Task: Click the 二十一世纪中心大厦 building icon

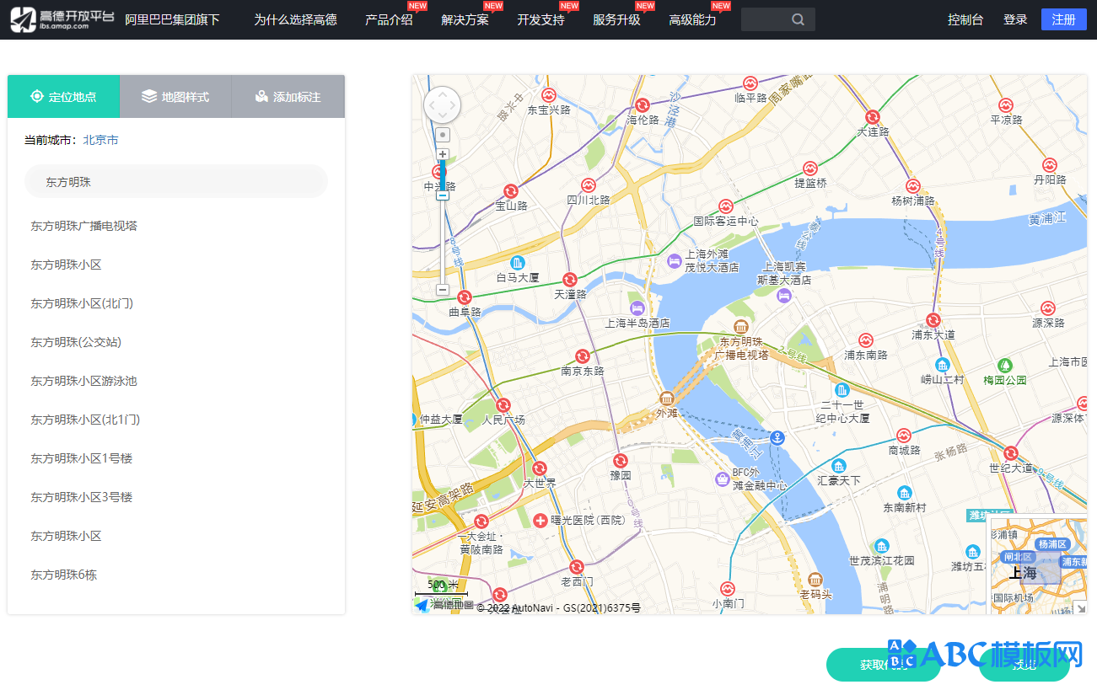Action: 842,389
